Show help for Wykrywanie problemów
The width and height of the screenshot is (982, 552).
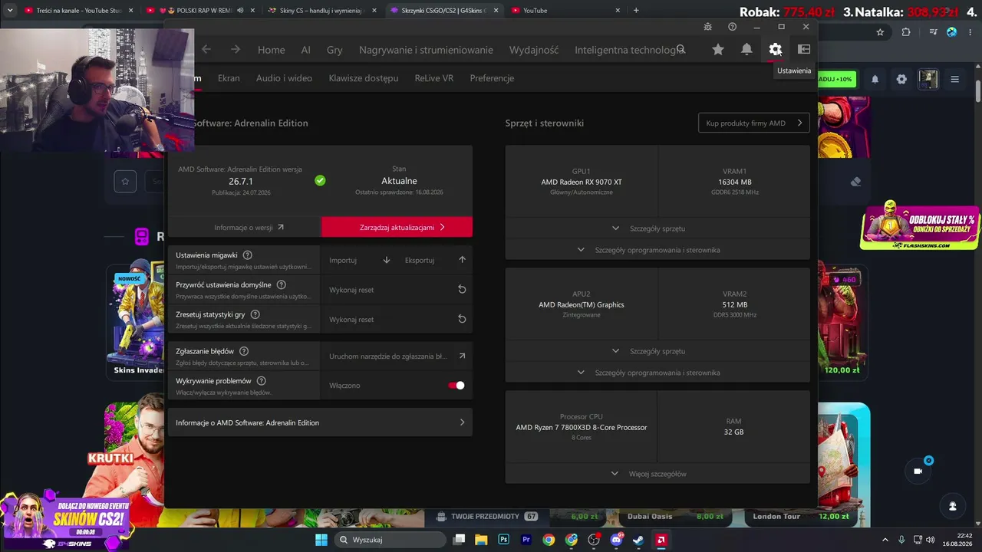coord(262,381)
